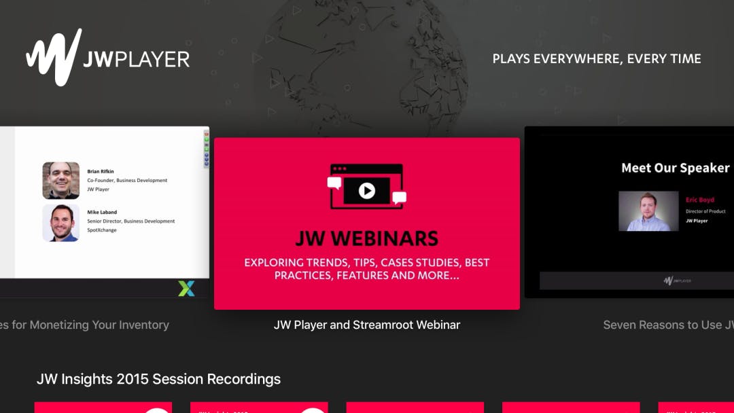Click the green X SpotXchange logo
This screenshot has width=734, height=413.
click(x=186, y=288)
